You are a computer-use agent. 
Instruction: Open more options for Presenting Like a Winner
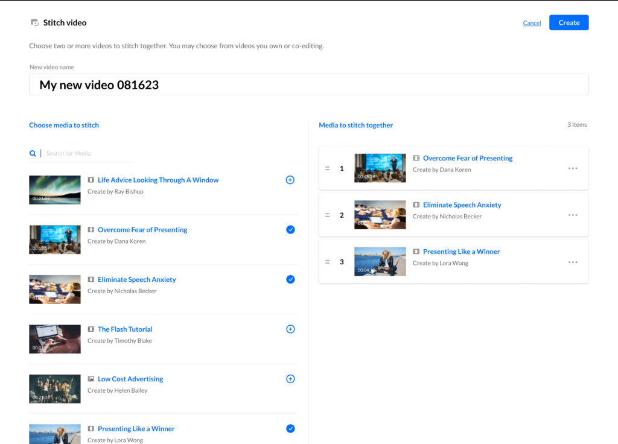click(x=573, y=262)
